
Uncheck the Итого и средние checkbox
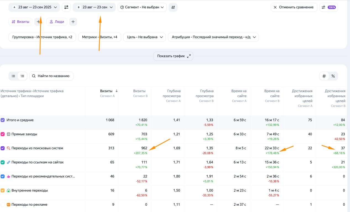point(2,120)
